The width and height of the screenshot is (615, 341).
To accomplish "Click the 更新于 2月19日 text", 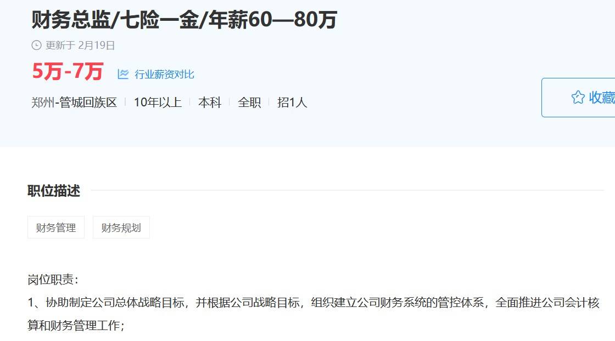I will click(x=80, y=46).
